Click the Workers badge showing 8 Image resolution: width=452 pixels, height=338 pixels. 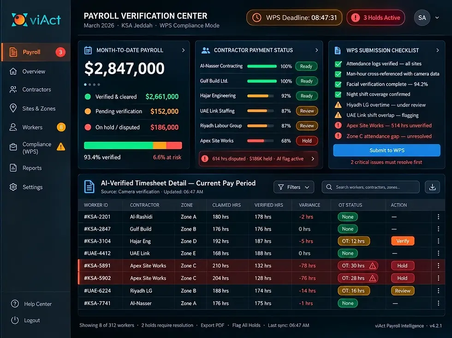coord(61,127)
